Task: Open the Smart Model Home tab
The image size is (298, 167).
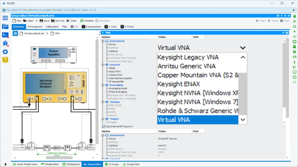Action: 25,164
